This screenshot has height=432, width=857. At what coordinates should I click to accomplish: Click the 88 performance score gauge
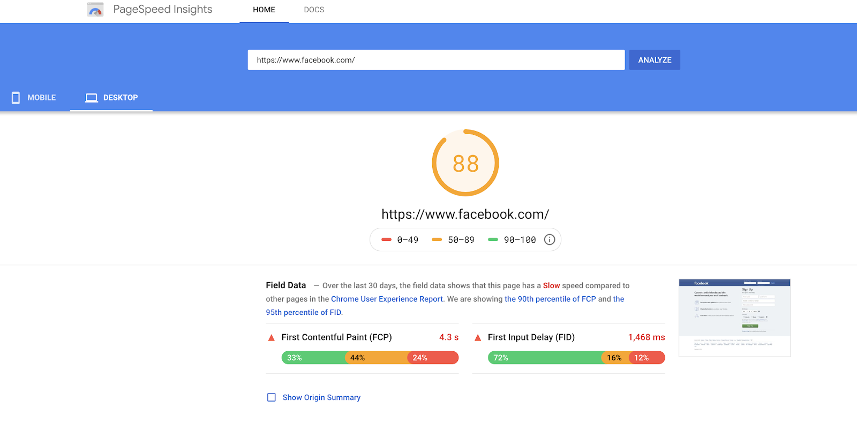click(465, 163)
